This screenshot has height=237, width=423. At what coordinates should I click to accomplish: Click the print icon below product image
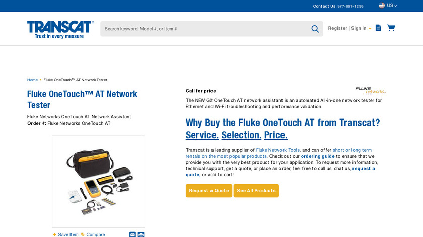point(141,234)
